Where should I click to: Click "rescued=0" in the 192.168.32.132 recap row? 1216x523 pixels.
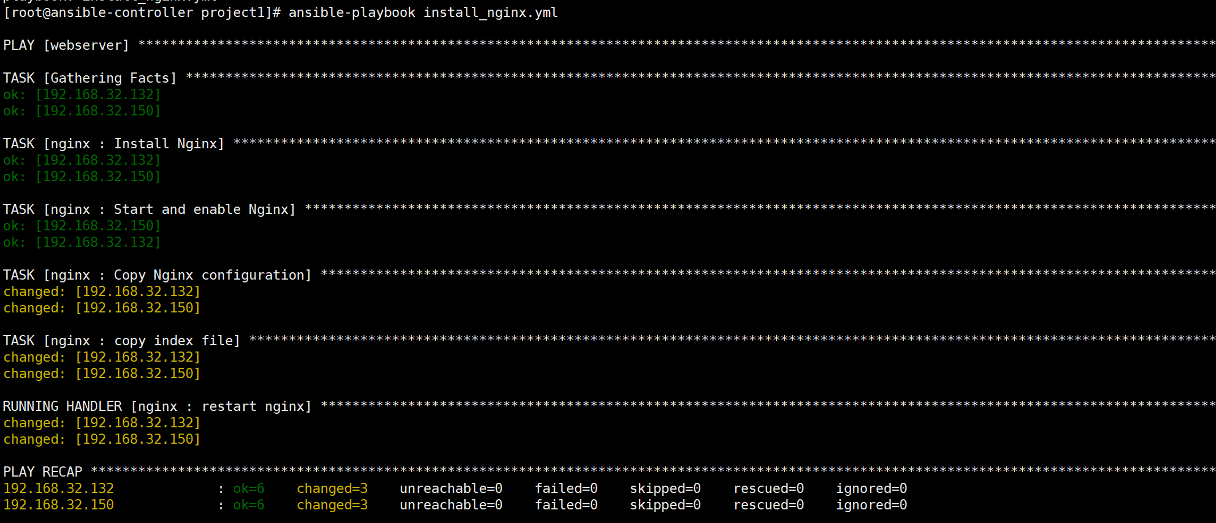(769, 488)
